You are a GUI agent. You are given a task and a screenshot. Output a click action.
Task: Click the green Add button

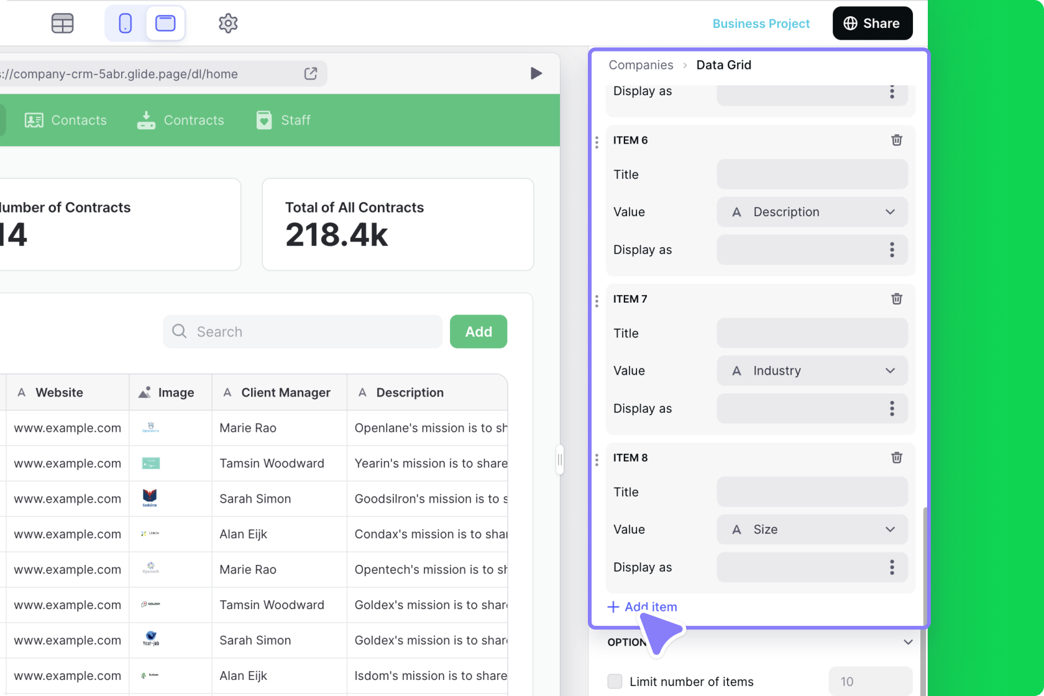coord(478,331)
